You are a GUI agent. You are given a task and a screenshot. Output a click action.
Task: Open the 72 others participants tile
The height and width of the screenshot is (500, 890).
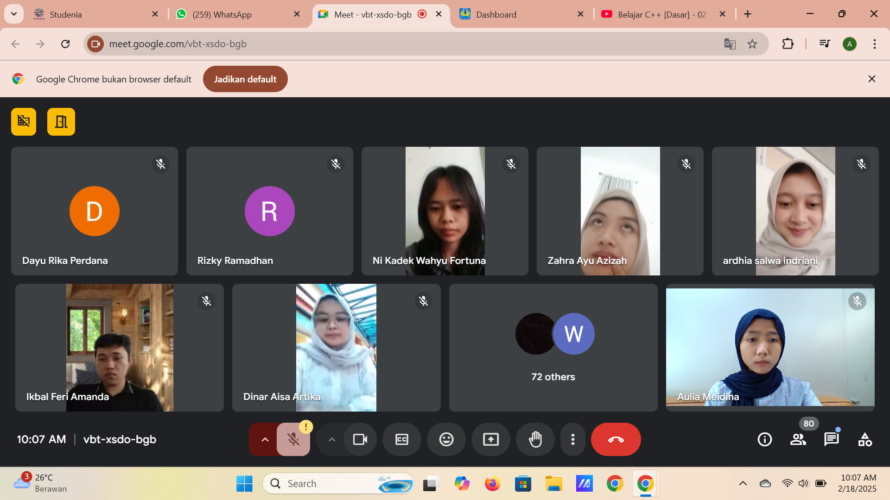[553, 348]
